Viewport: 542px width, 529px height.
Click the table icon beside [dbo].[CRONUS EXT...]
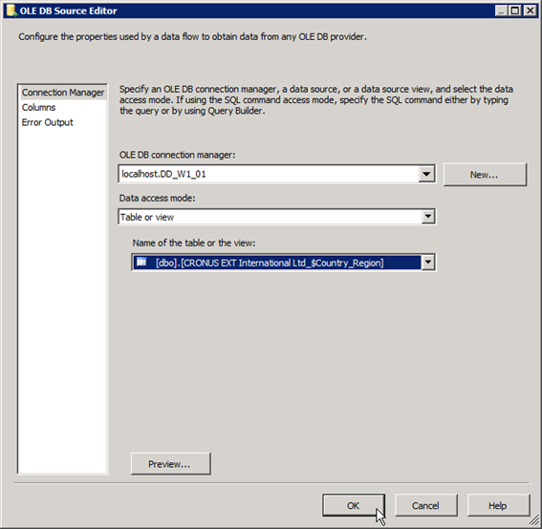141,262
